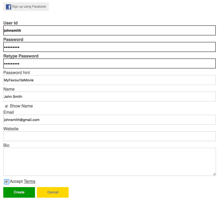This screenshot has height=199, width=219.
Task: Click the Show Name label text
Action: click(x=21, y=106)
